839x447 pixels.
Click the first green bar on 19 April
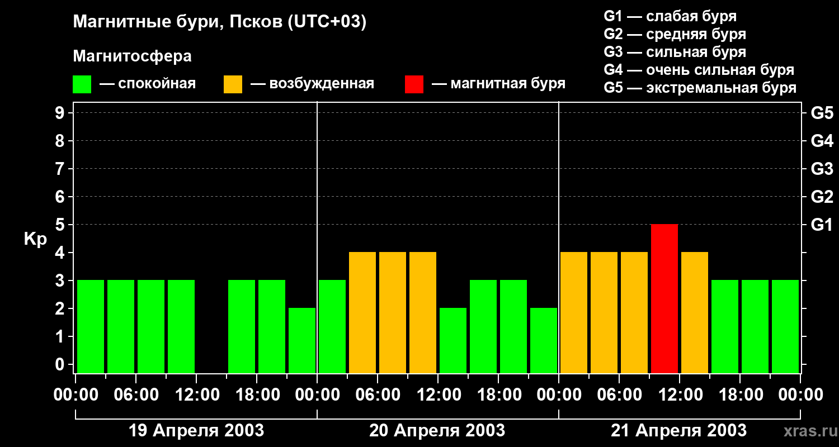(91, 326)
